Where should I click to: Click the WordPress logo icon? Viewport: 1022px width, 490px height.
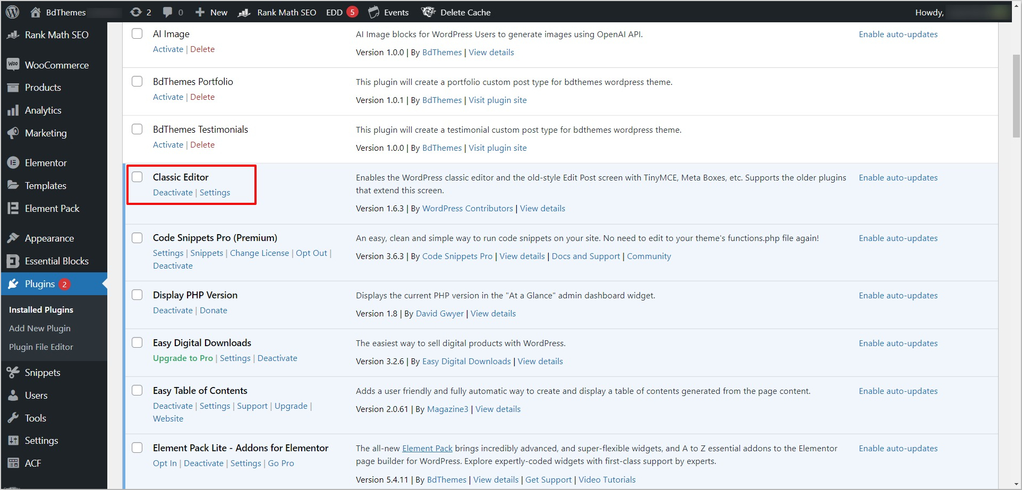(x=12, y=12)
